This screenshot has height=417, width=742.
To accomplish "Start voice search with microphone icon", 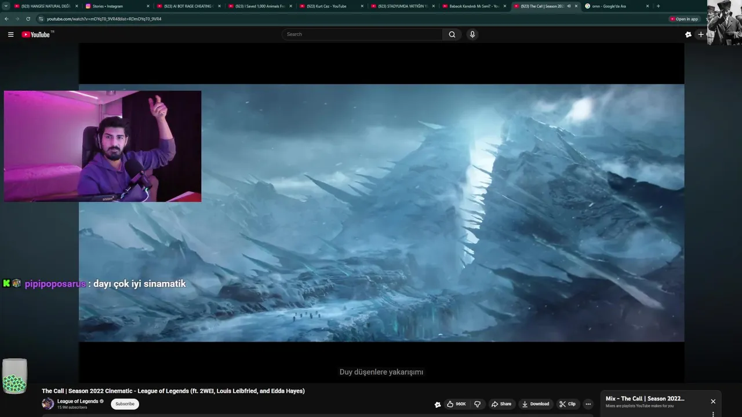I will point(472,34).
